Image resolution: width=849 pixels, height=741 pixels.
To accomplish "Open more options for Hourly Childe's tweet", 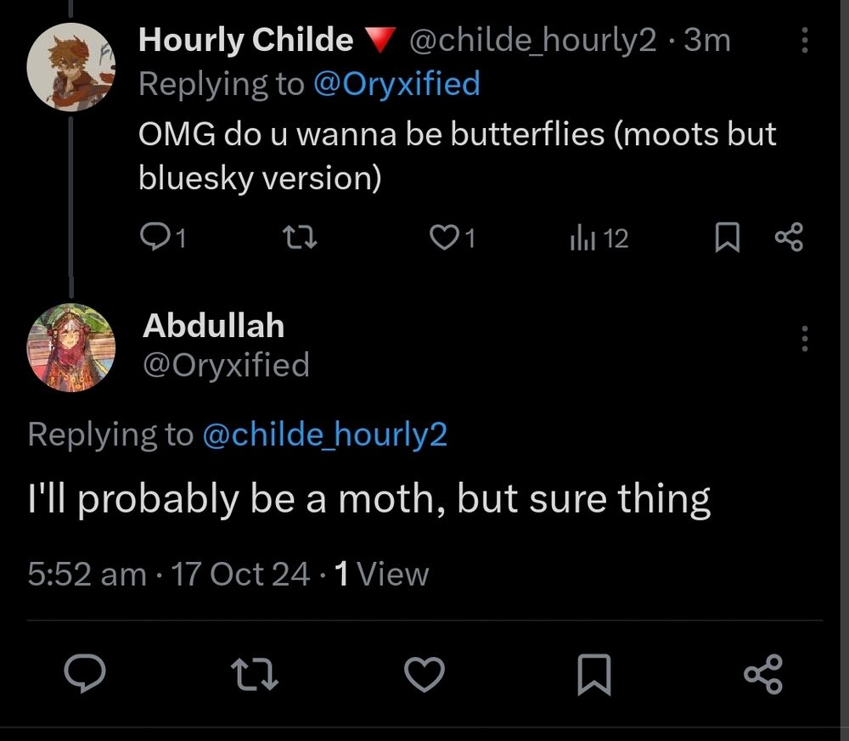I will (804, 41).
